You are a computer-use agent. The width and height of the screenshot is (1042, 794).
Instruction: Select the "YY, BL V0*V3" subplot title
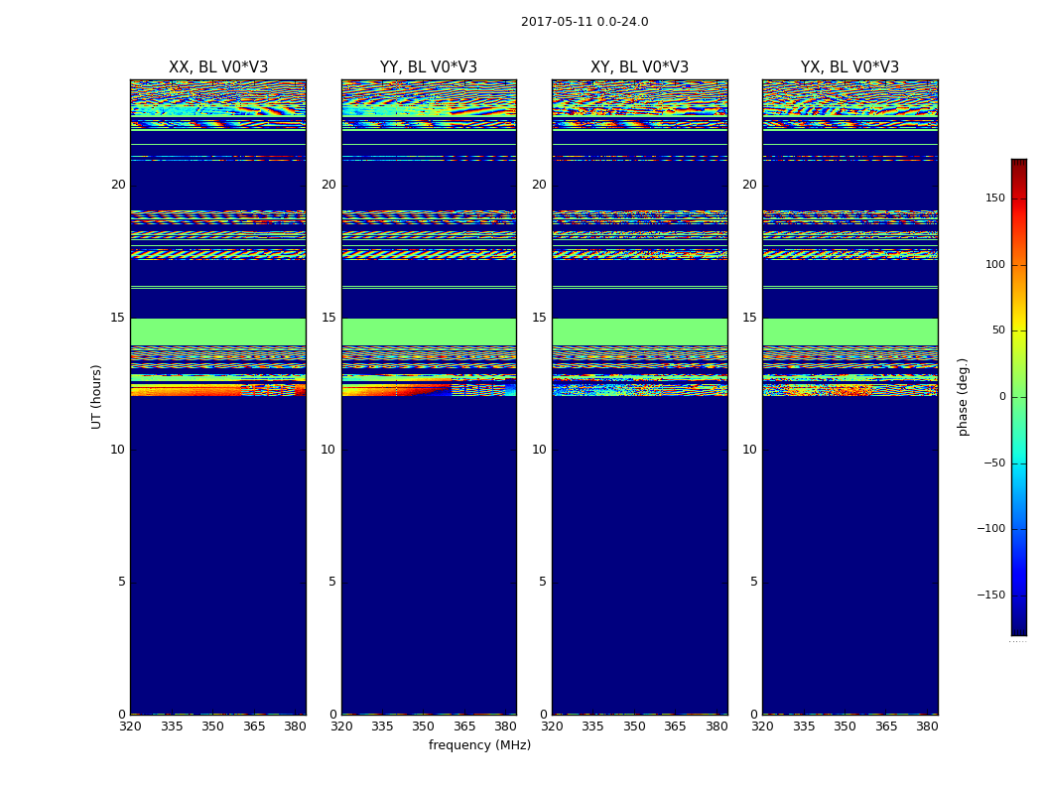click(x=429, y=67)
